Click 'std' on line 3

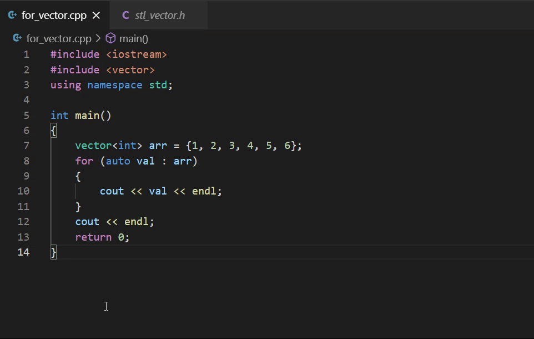pyautogui.click(x=158, y=85)
